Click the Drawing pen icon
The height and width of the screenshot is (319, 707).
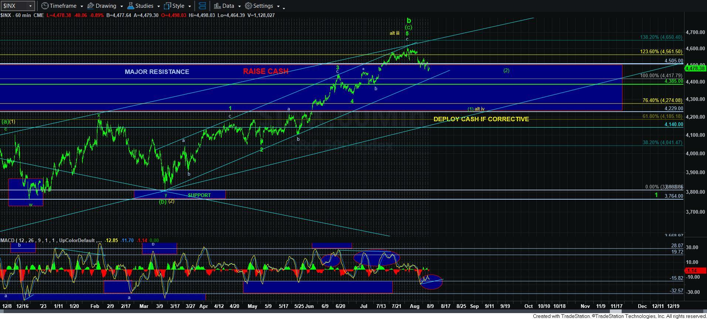[90, 6]
